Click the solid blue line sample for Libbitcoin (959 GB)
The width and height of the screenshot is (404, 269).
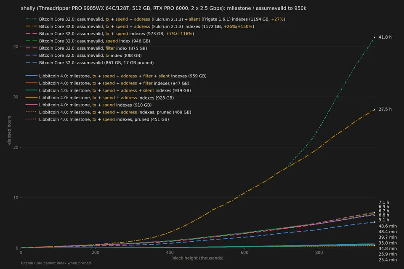tap(32, 76)
